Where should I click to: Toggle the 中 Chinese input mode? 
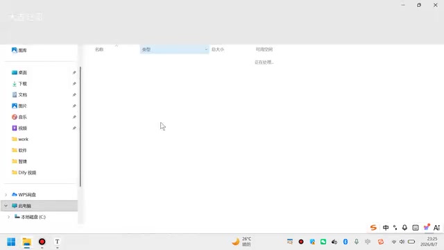(386, 228)
